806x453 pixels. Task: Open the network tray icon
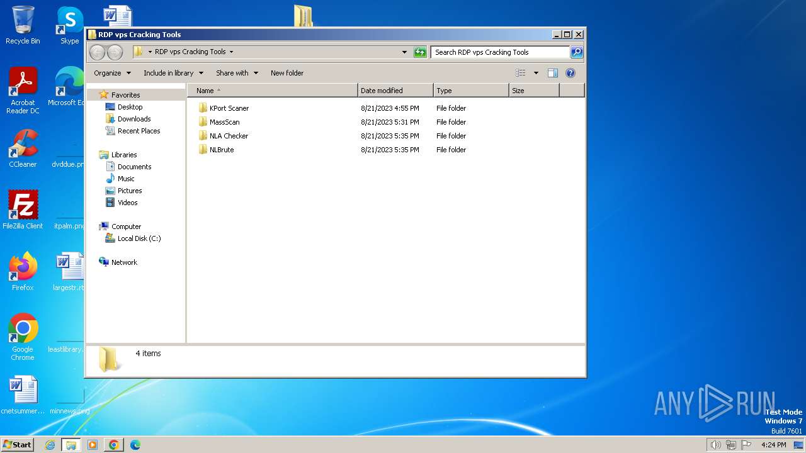coord(731,445)
